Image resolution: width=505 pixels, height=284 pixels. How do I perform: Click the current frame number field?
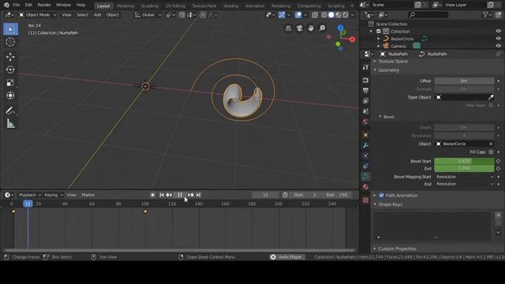(x=265, y=195)
